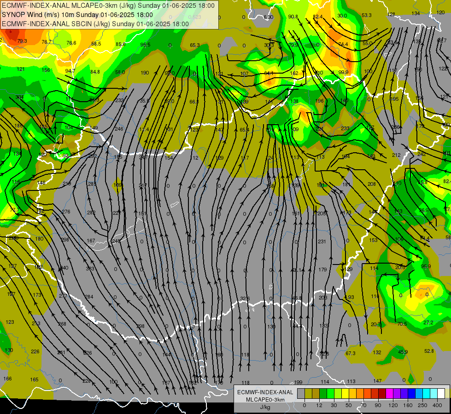
Task: Click the gray swatch in the legend
Action: click(301, 393)
